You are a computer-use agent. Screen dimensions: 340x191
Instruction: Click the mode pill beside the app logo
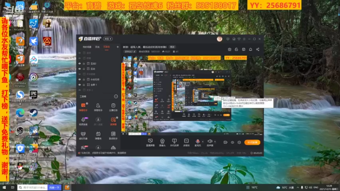point(108,39)
